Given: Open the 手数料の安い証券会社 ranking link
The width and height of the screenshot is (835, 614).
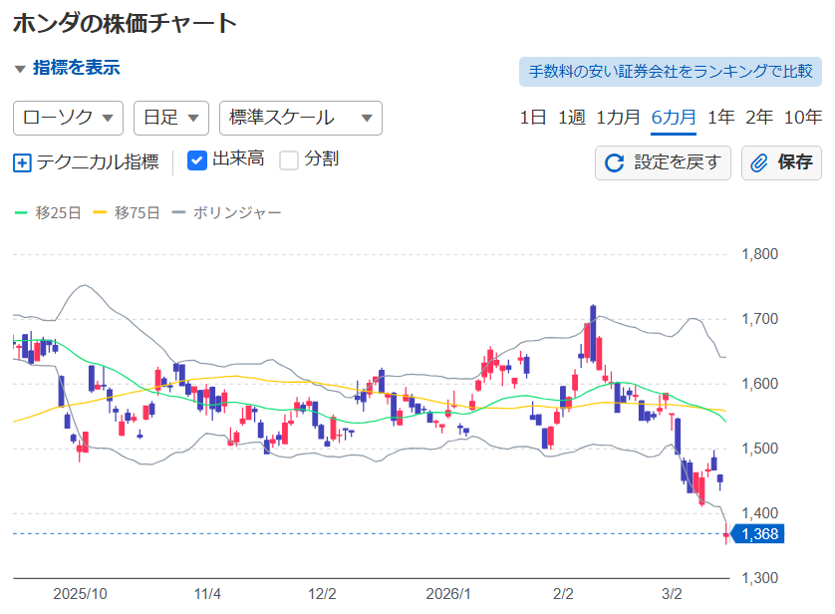Looking at the screenshot, I should [x=670, y=72].
